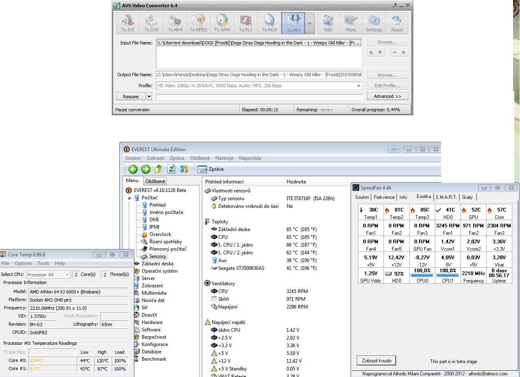Expand the more formats arrow beside To MKV
Screen dimensions: 520x377
click(310, 23)
